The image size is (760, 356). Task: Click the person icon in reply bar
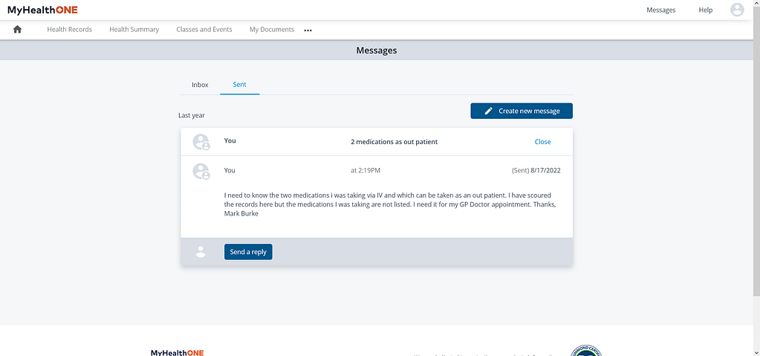click(x=200, y=252)
